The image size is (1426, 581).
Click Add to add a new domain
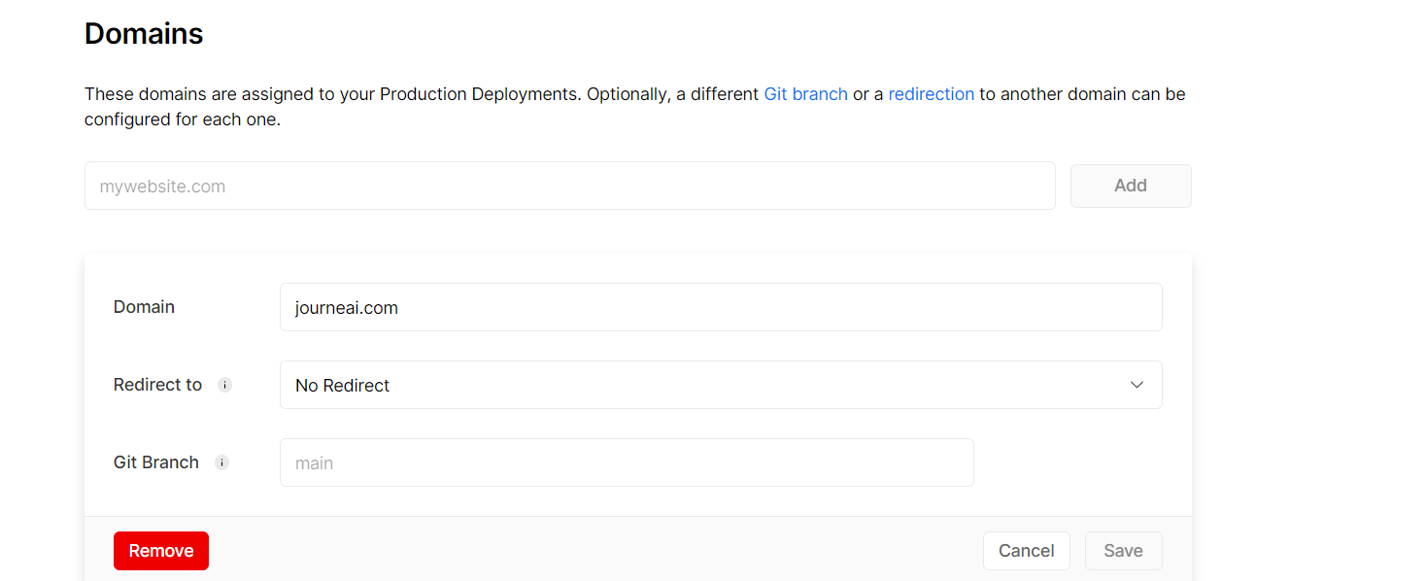point(1130,185)
